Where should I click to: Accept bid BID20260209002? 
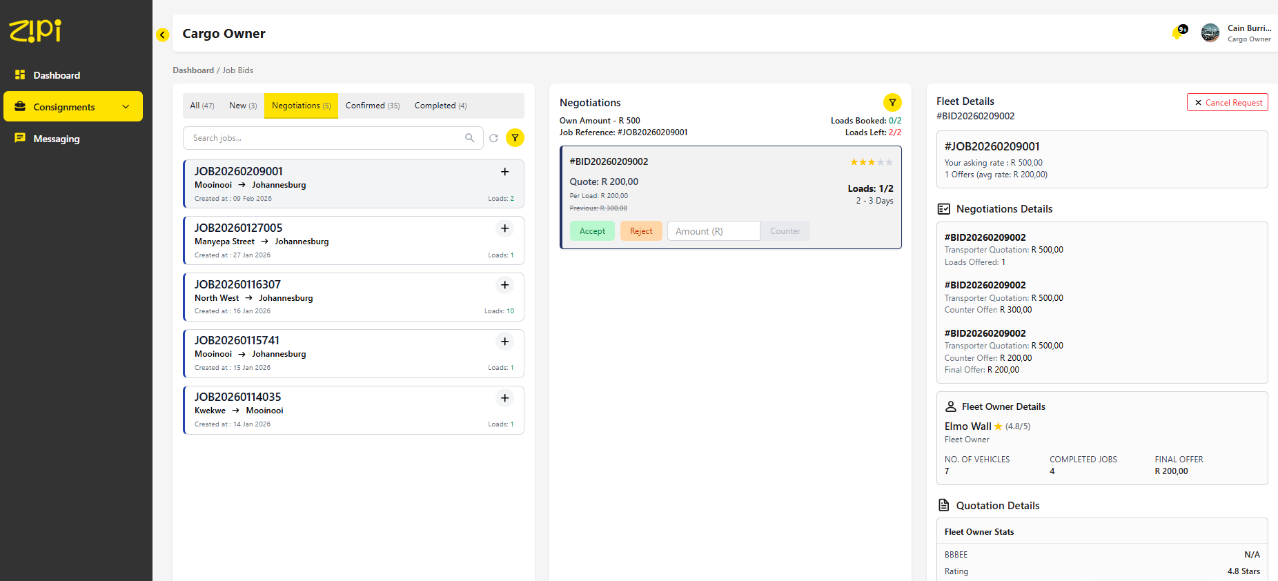coord(592,231)
